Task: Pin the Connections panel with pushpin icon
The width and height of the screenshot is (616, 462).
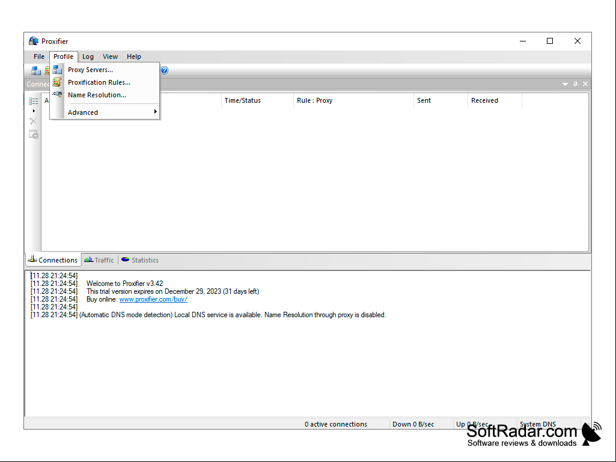Action: point(576,84)
